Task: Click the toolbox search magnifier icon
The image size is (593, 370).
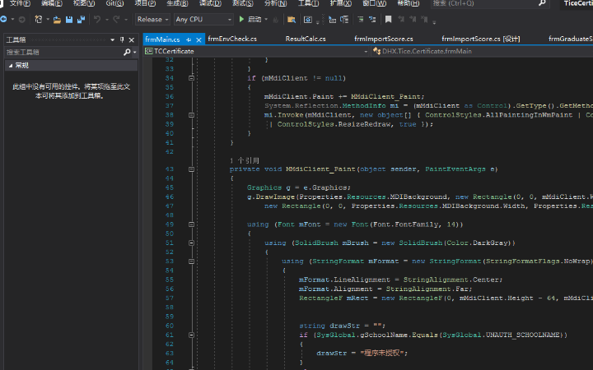Action: [127, 52]
